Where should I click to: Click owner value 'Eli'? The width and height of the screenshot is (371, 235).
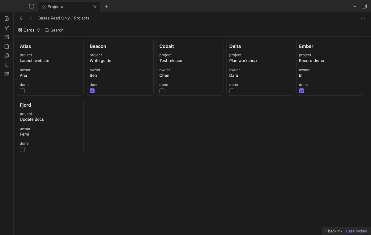(301, 75)
